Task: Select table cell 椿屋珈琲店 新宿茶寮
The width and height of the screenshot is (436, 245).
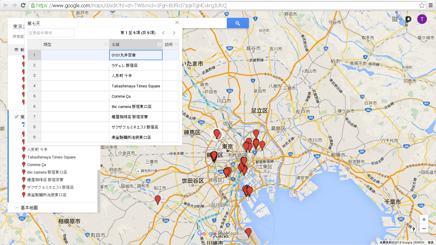Action: 136,117
